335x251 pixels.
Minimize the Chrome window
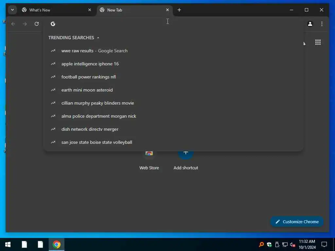coord(291,10)
